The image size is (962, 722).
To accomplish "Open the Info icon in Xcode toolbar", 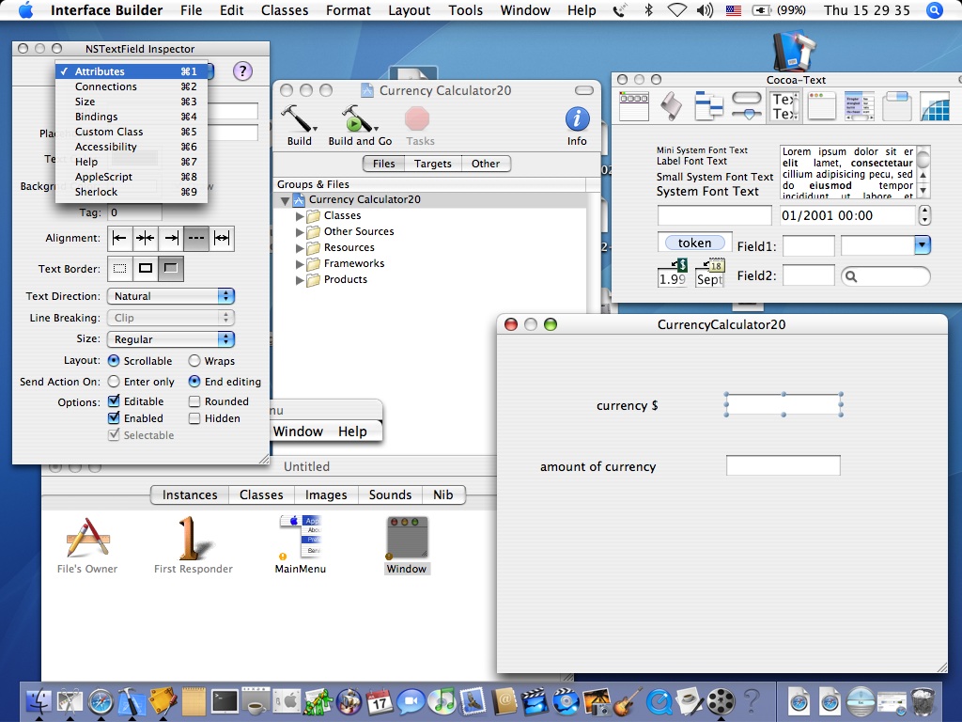I will coord(577,119).
